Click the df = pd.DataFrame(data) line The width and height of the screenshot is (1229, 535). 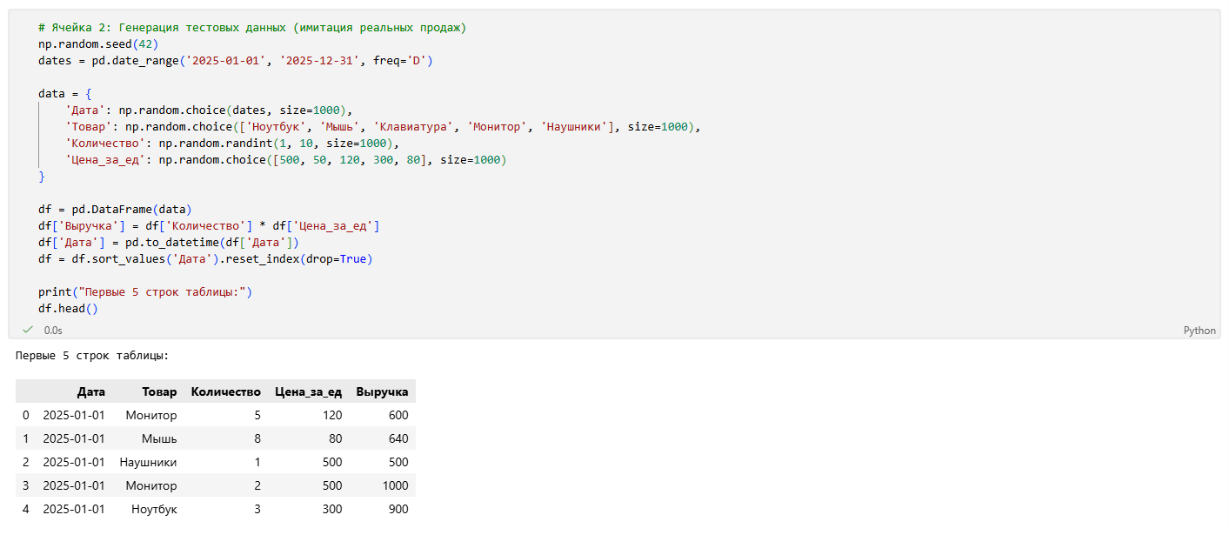115,210
